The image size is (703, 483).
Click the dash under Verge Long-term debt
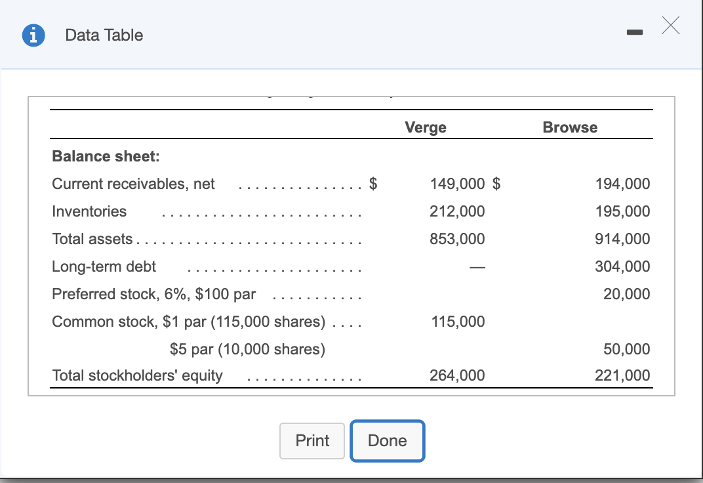479,266
